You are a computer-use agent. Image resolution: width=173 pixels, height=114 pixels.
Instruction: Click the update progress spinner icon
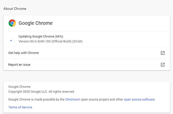(x=11, y=41)
